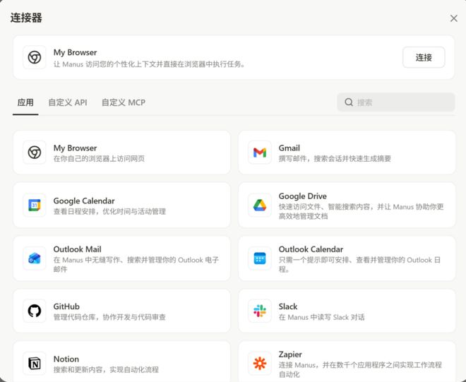The image size is (466, 382).
Task: Focus the 搜索 search field
Action: (402, 102)
